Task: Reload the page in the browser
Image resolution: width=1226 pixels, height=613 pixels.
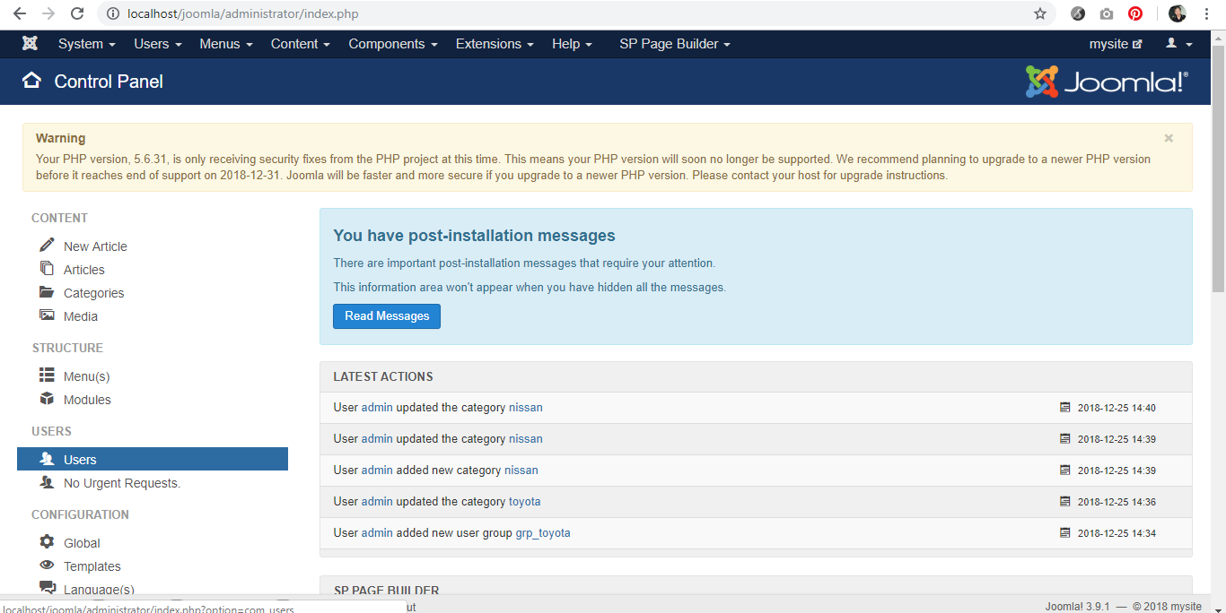Action: (x=77, y=13)
